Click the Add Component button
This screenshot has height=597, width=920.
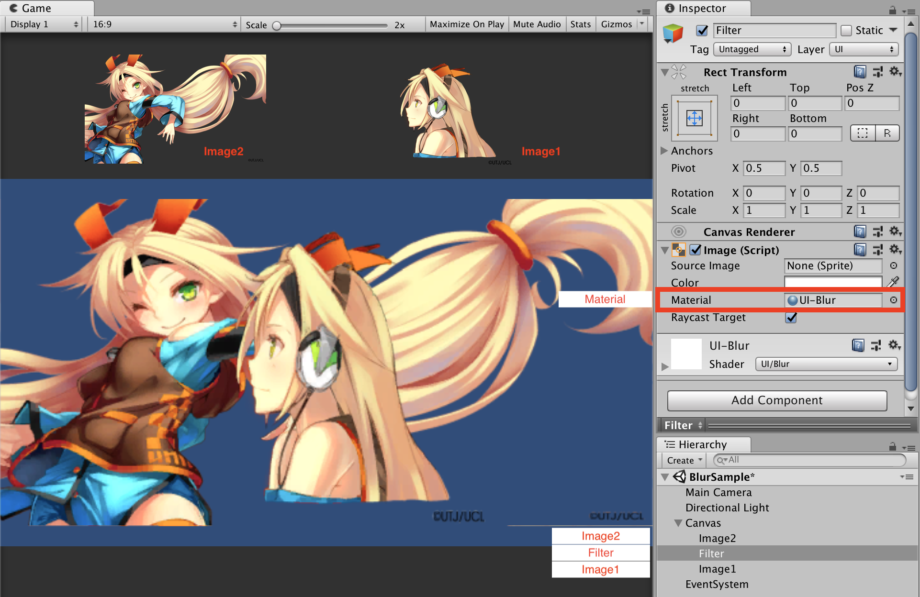[776, 400]
